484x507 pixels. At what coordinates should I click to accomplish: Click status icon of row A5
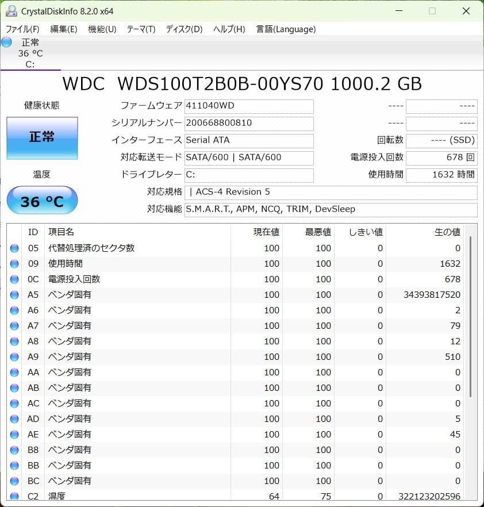pyautogui.click(x=14, y=295)
